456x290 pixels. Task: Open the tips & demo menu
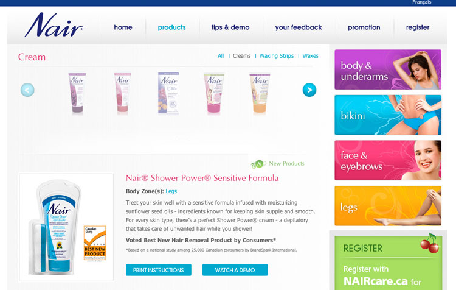point(230,27)
